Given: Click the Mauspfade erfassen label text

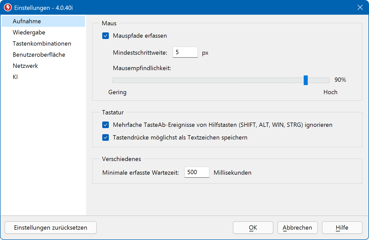Looking at the screenshot, I should [140, 36].
